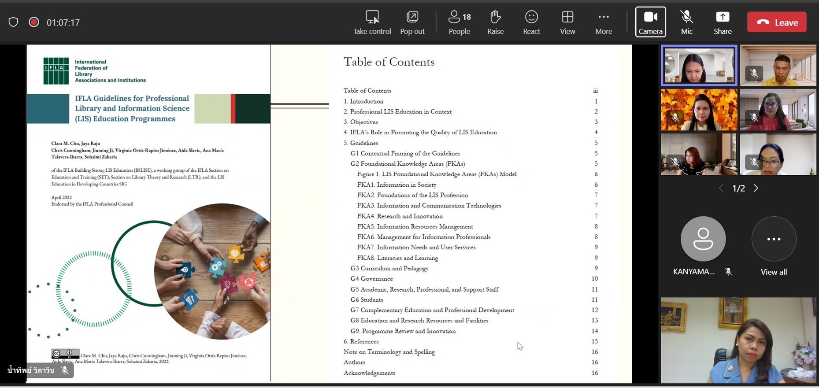Leave the meeting
This screenshot has height=388, width=819.
click(777, 22)
